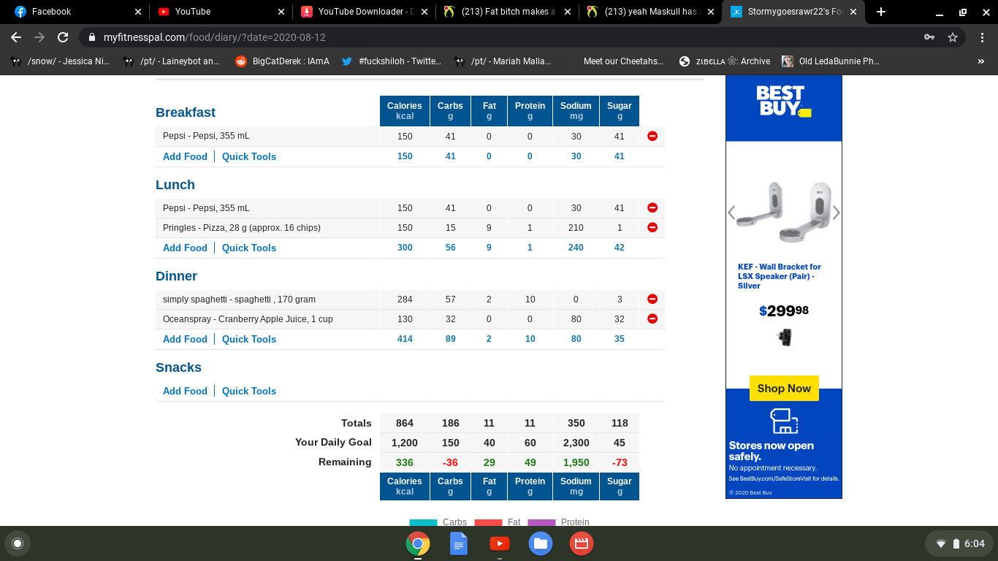Remove the Breakfast Pepsi entry

click(652, 136)
